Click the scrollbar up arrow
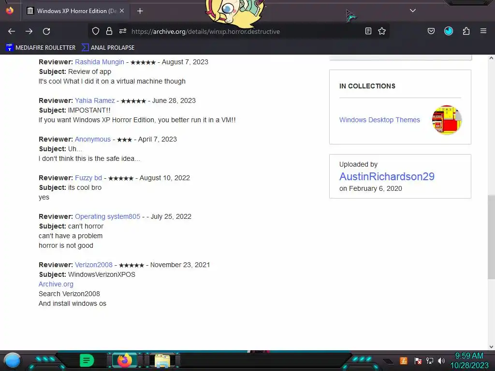495x371 pixels. pyautogui.click(x=491, y=58)
